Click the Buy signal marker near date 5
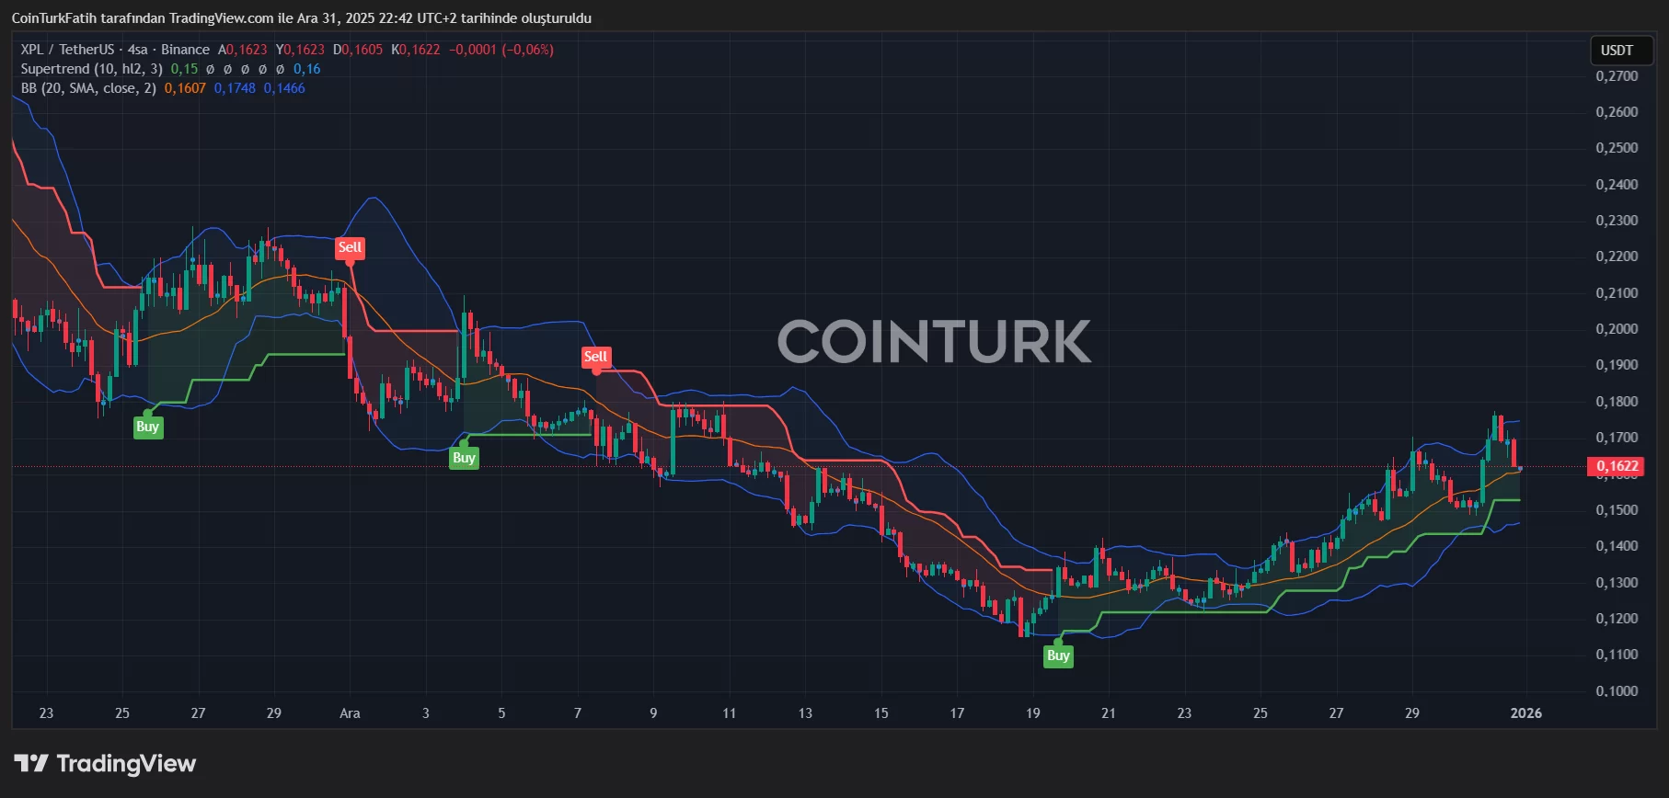Screen dimensions: 1669x798 [464, 458]
